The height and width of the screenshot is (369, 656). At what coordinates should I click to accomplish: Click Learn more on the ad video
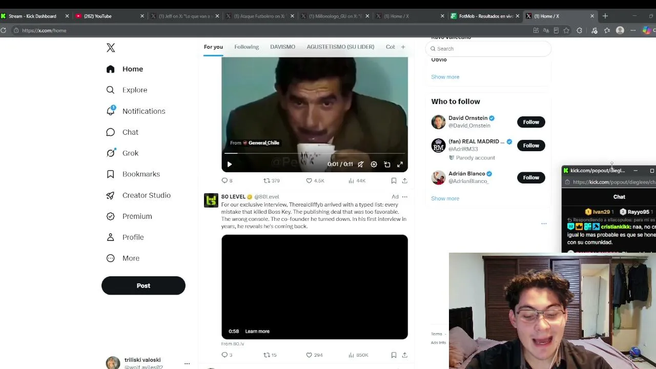(257, 332)
